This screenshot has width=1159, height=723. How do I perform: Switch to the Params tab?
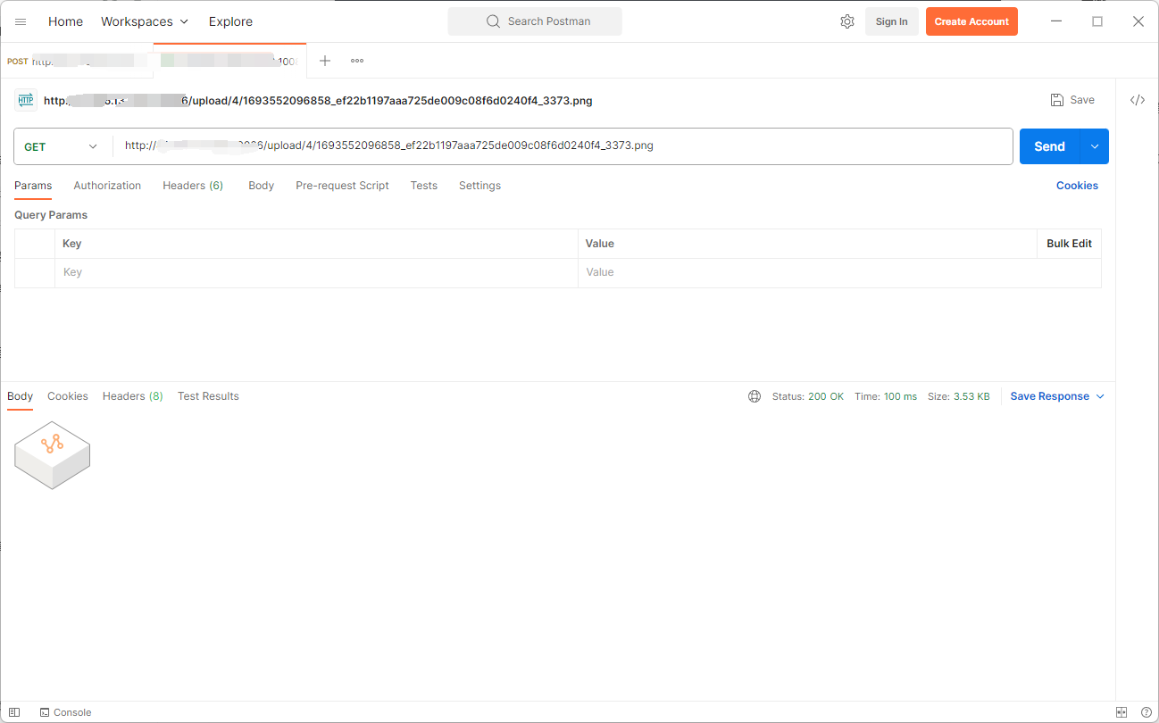click(x=33, y=186)
